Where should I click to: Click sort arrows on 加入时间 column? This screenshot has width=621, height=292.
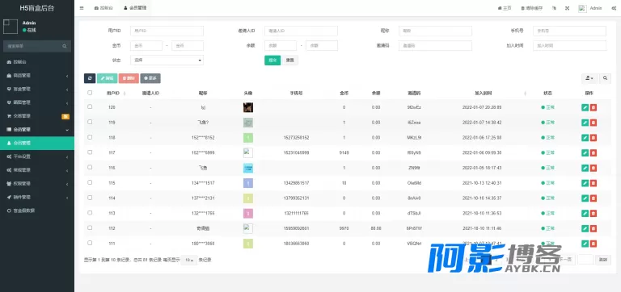[525, 94]
